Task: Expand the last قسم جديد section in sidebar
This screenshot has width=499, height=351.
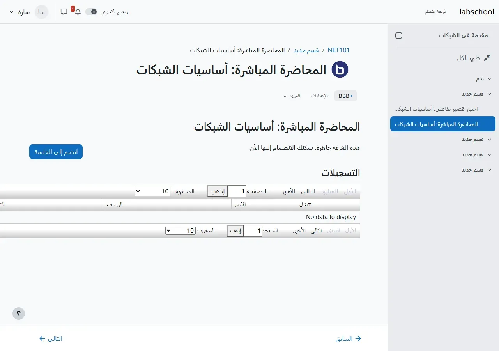Action: click(490, 170)
